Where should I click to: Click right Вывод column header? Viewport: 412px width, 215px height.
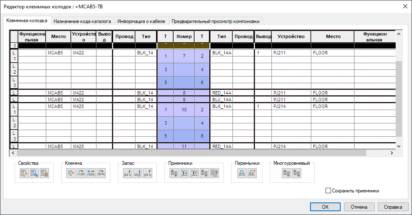pos(263,36)
